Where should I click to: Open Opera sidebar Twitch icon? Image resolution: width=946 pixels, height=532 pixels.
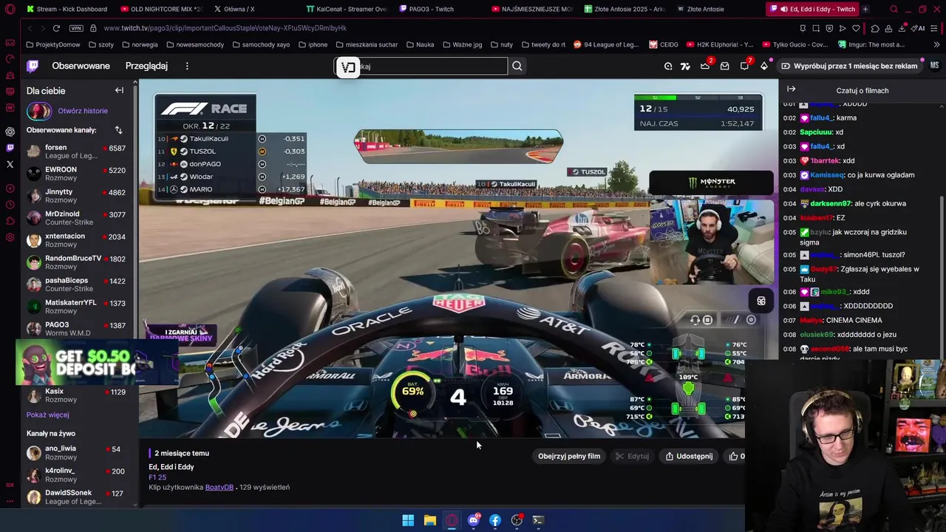point(10,148)
